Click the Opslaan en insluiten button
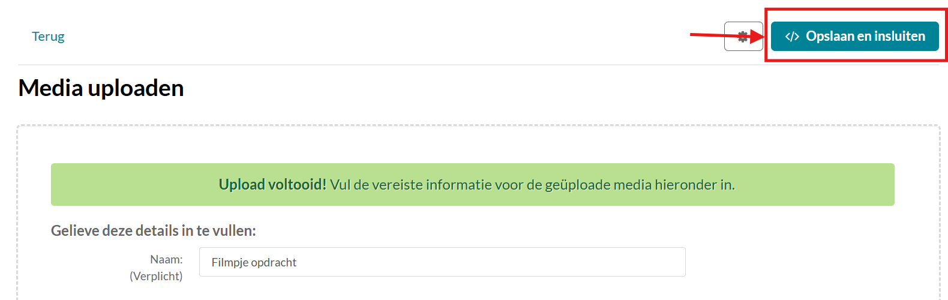Viewport: 948px width, 300px height. coord(854,37)
